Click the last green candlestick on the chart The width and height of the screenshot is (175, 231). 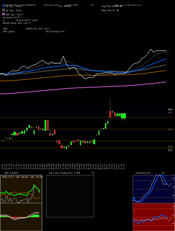[x=125, y=116]
